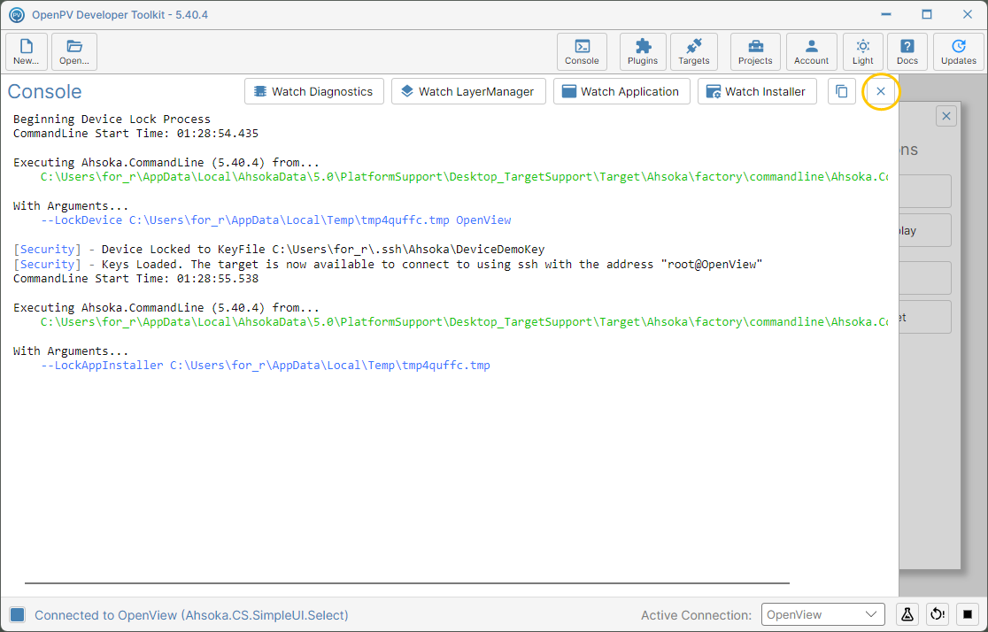Click the stop square button in status bar

(x=968, y=614)
